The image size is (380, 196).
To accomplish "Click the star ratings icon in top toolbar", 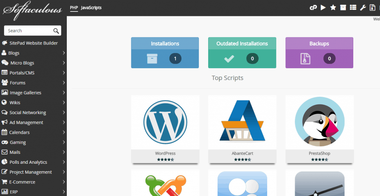I will pos(333,7).
